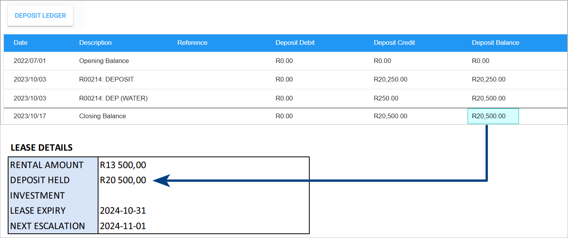
Task: Click the Deposit Balance column header
Action: point(495,42)
